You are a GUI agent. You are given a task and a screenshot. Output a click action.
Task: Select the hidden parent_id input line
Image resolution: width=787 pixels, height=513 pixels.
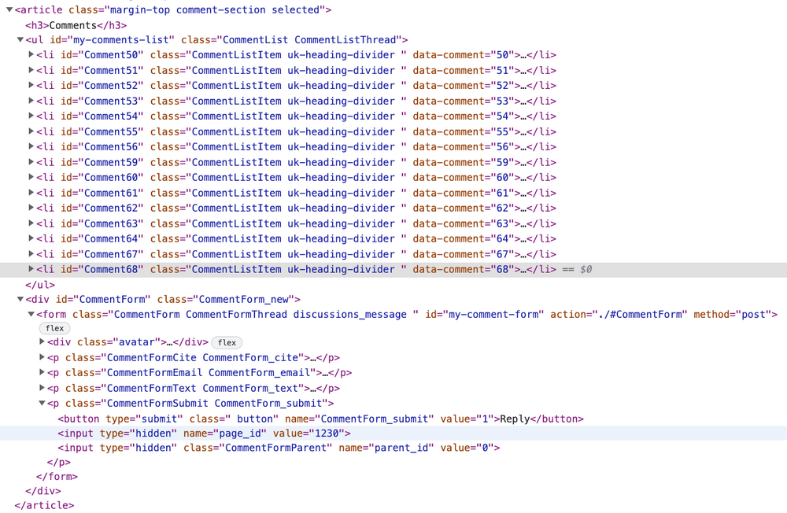pyautogui.click(x=275, y=448)
